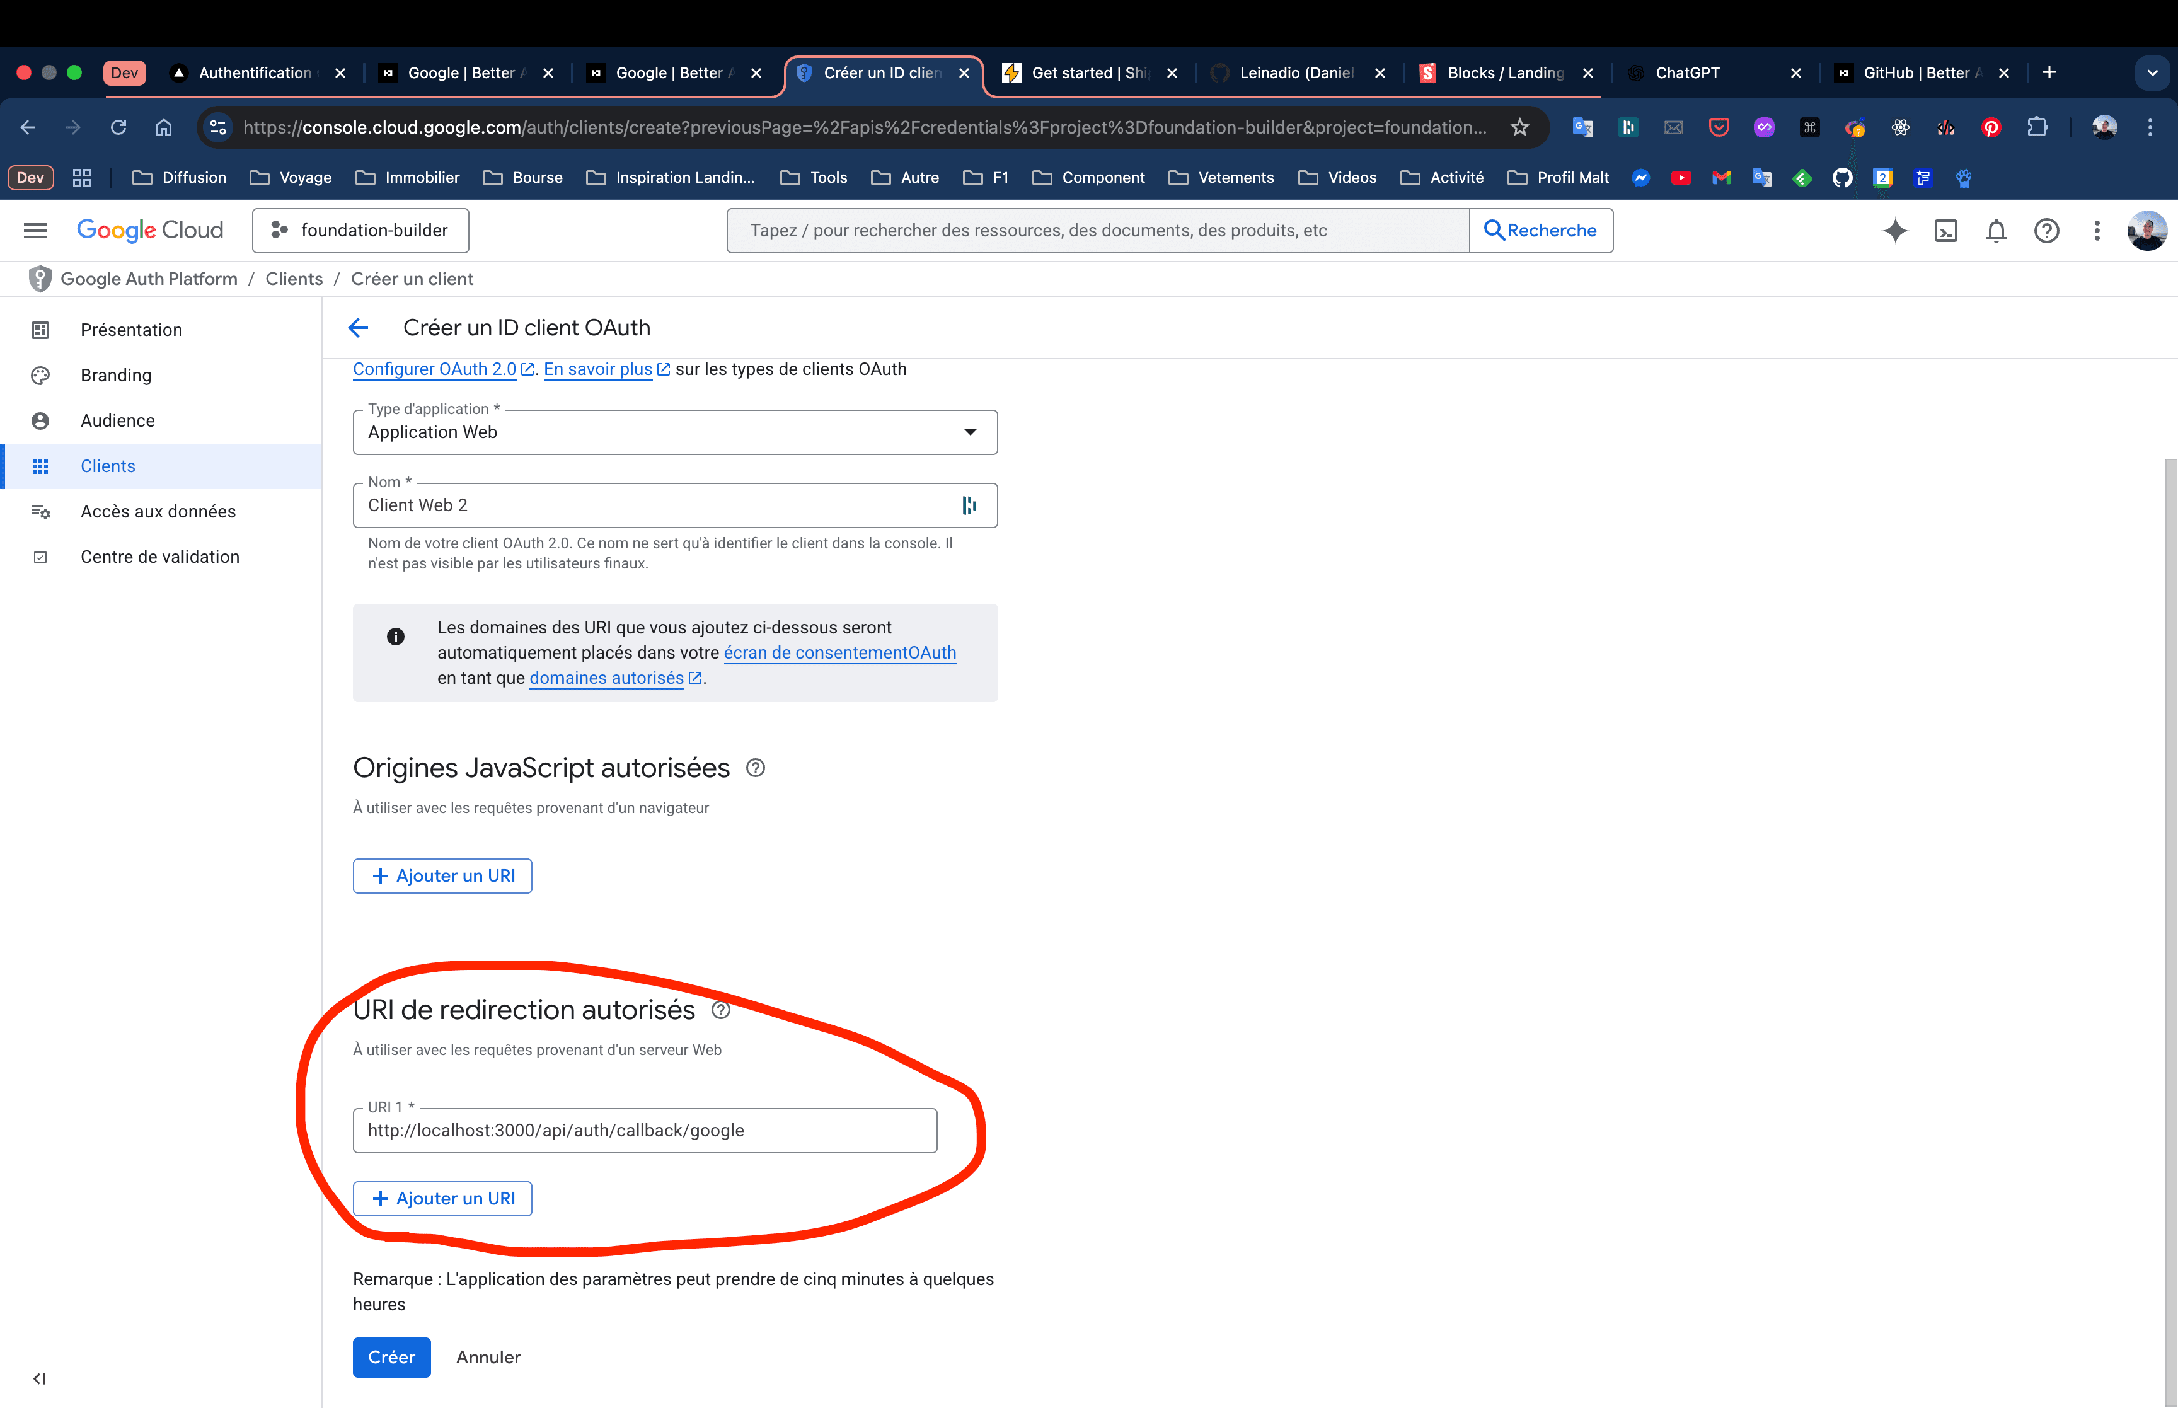Collapse the left sidebar panel

[x=39, y=1378]
